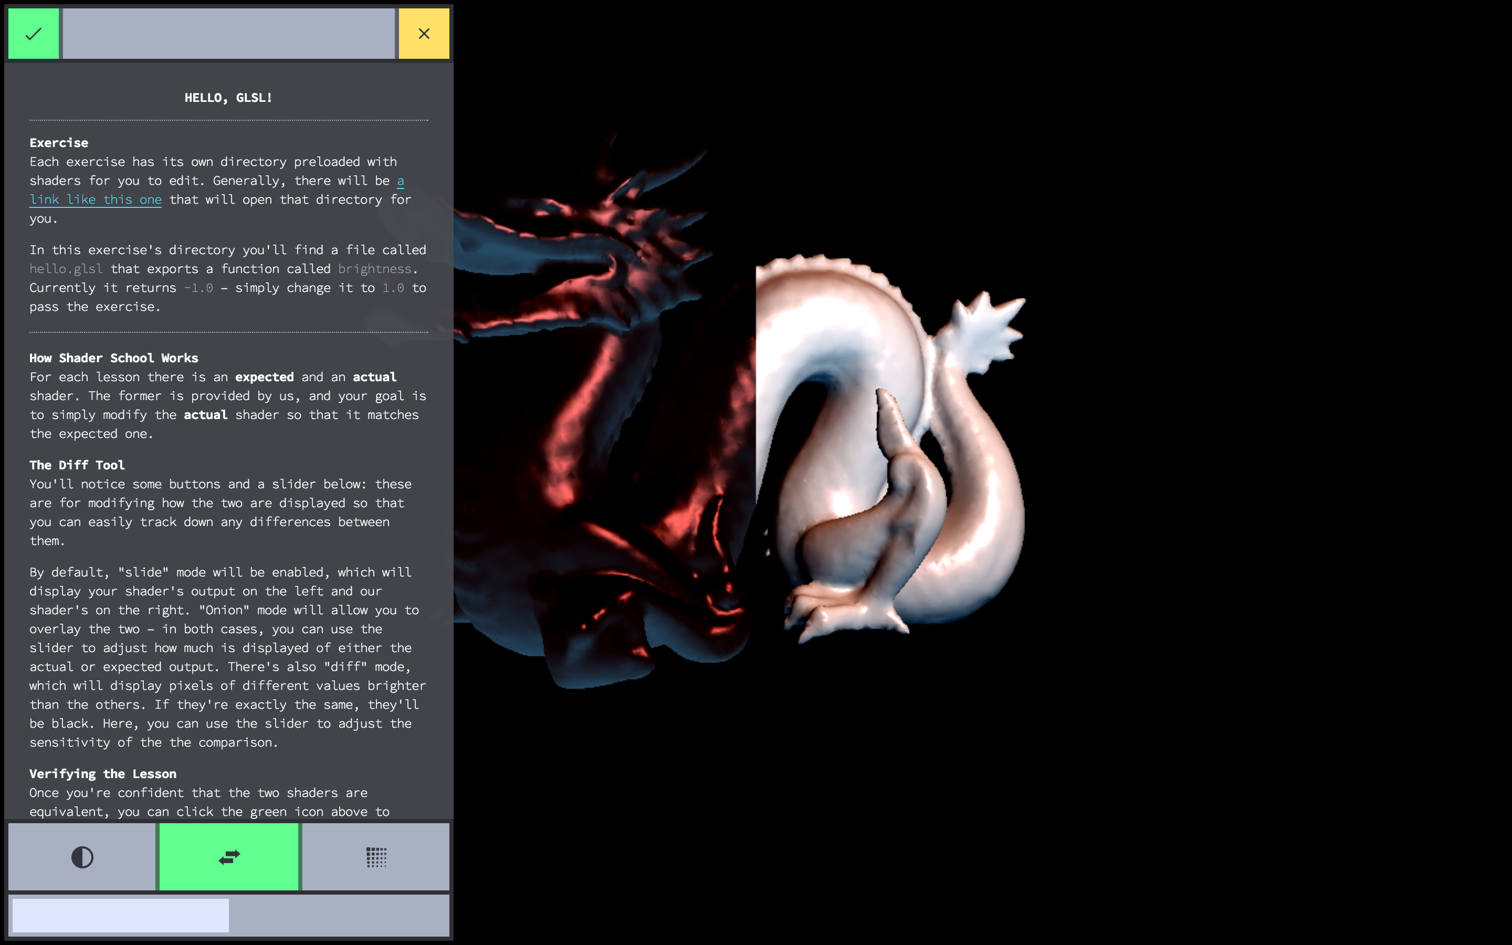
Task: Click the 'HELLO, GLSL!' lesson title
Action: pos(228,98)
